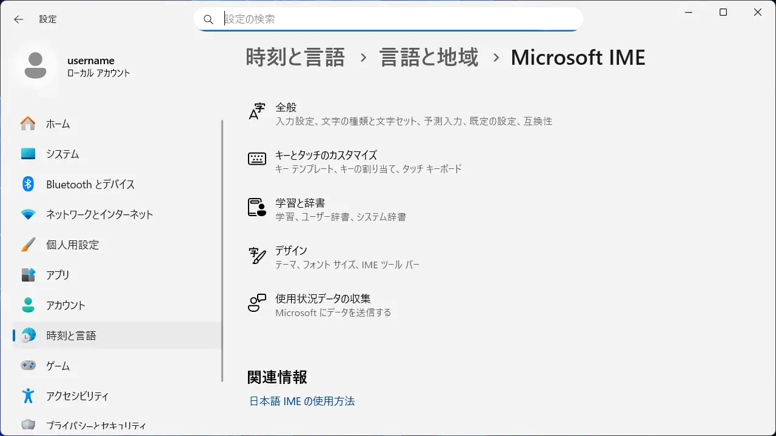Click the Bluetooth icon in sidebar
Image resolution: width=776 pixels, height=436 pixels.
(28, 184)
